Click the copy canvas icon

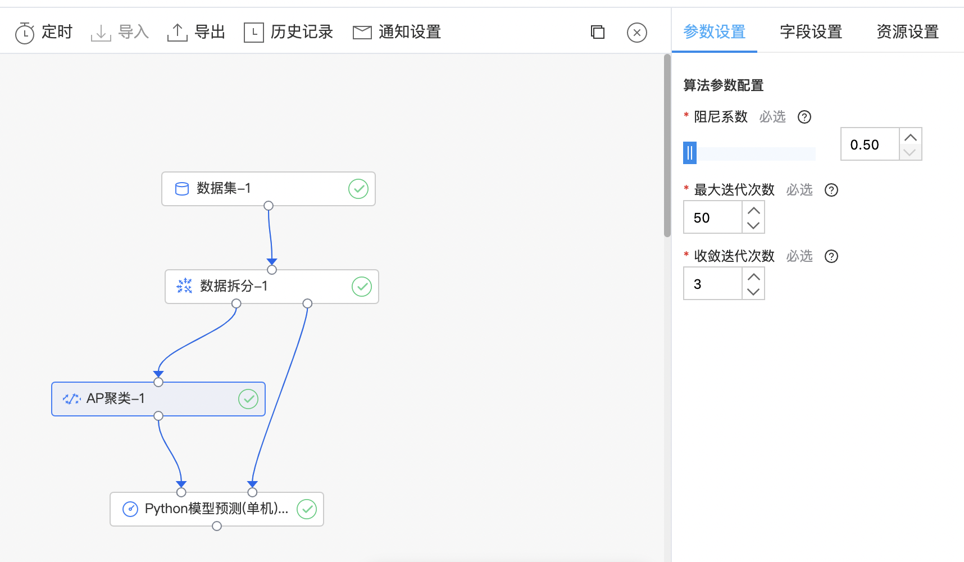[x=598, y=33]
